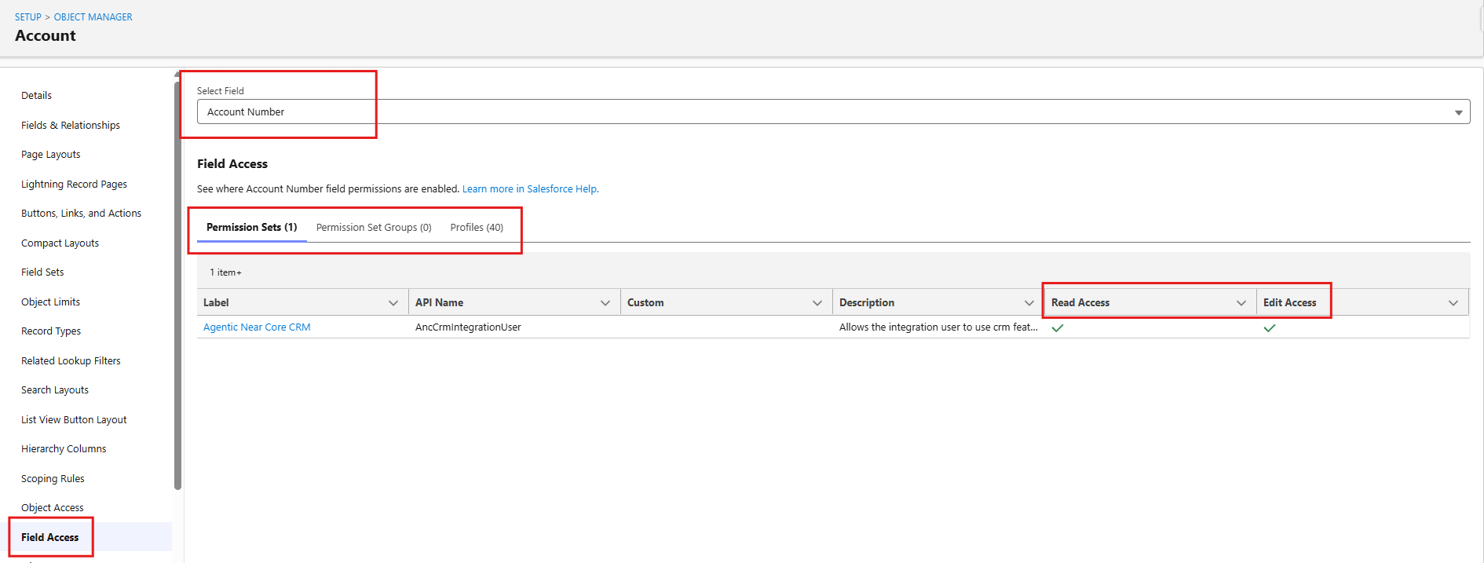Open the Edit Access column chevron menu

tap(1453, 303)
